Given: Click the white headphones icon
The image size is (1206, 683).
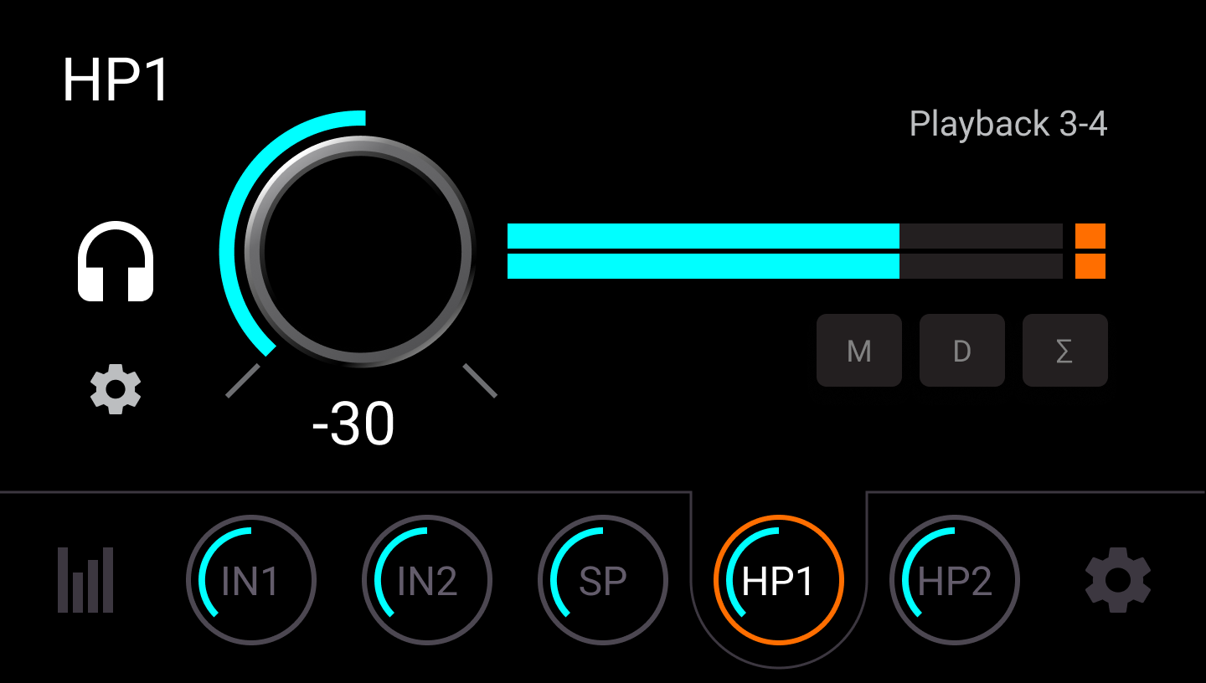Looking at the screenshot, I should coord(116,261).
